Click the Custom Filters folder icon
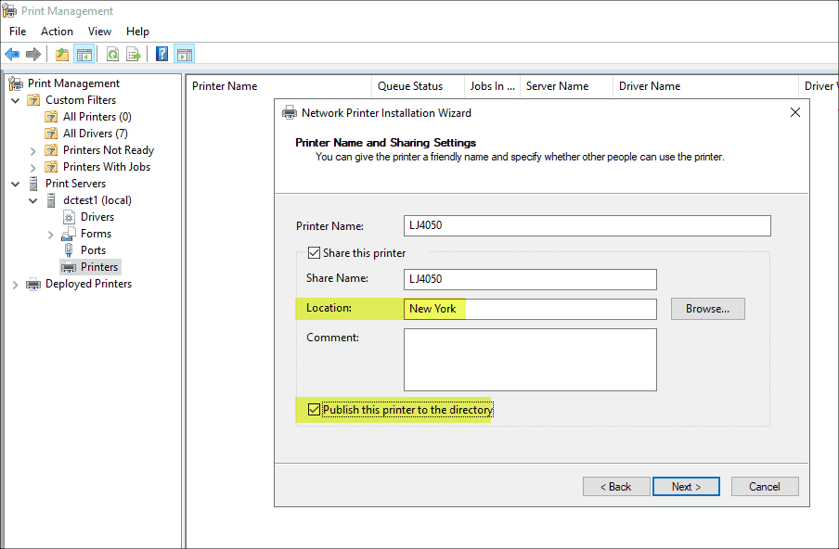Screen dimensions: 839x549 click(x=33, y=100)
